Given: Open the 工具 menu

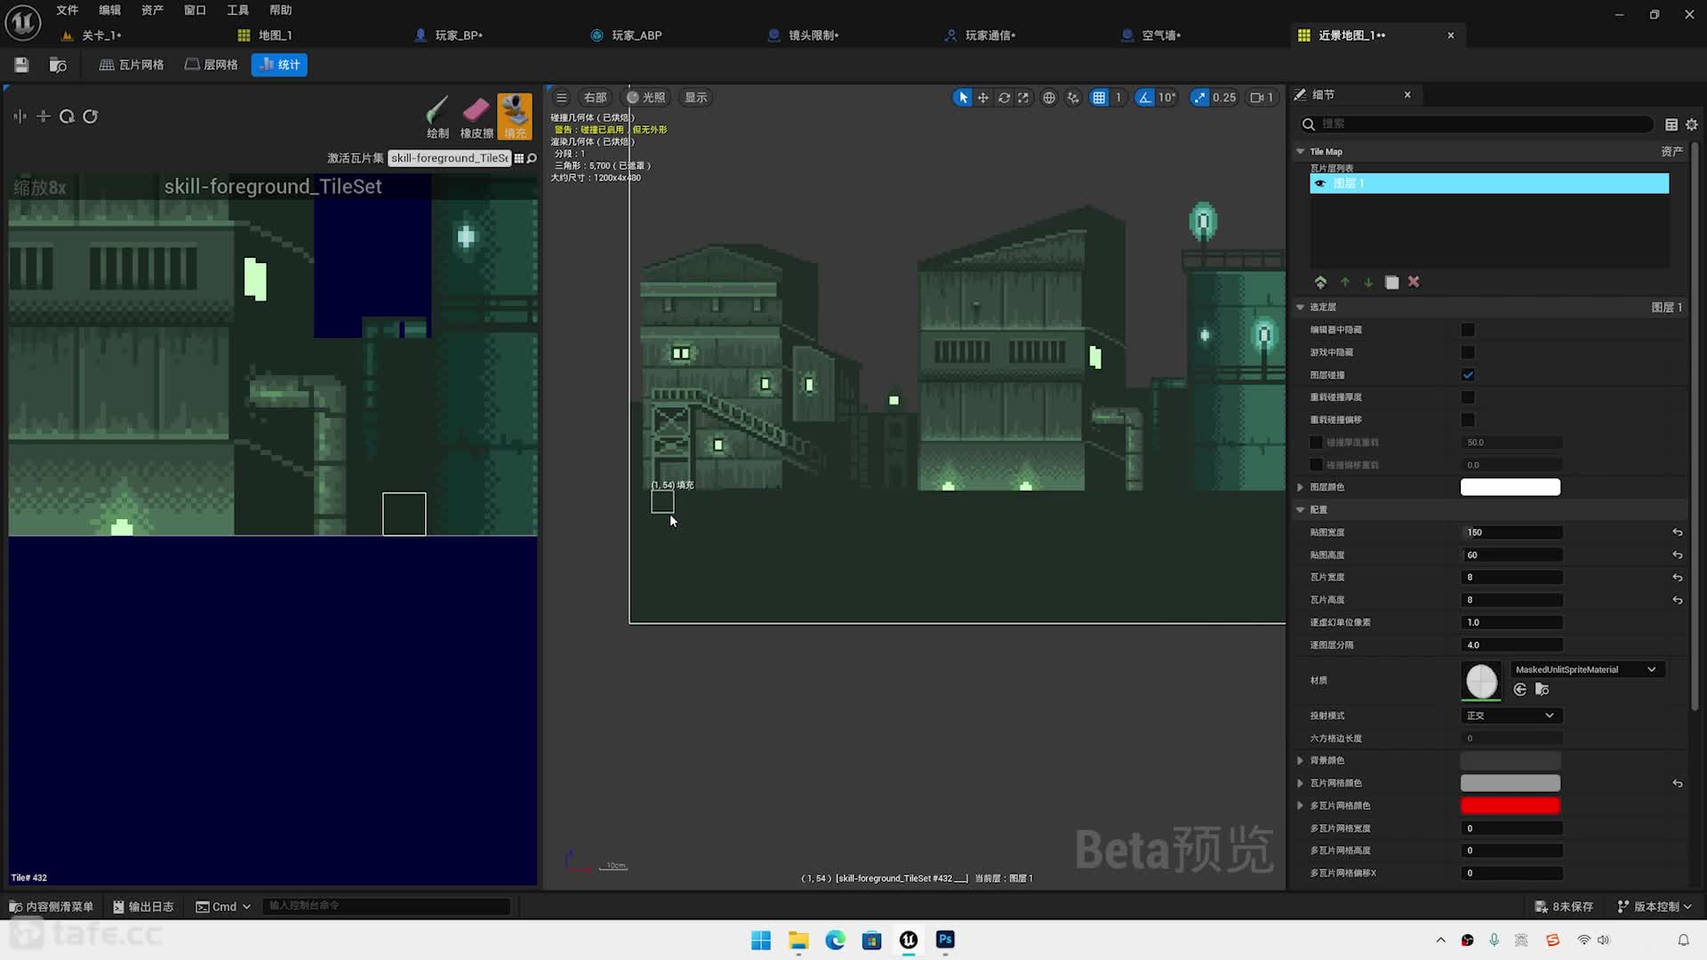Looking at the screenshot, I should coord(237,10).
